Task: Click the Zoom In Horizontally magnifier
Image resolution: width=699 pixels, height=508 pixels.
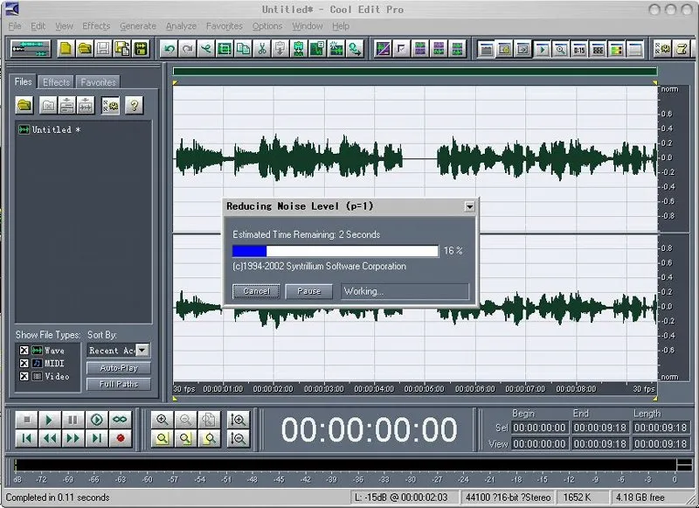Action: tap(162, 420)
